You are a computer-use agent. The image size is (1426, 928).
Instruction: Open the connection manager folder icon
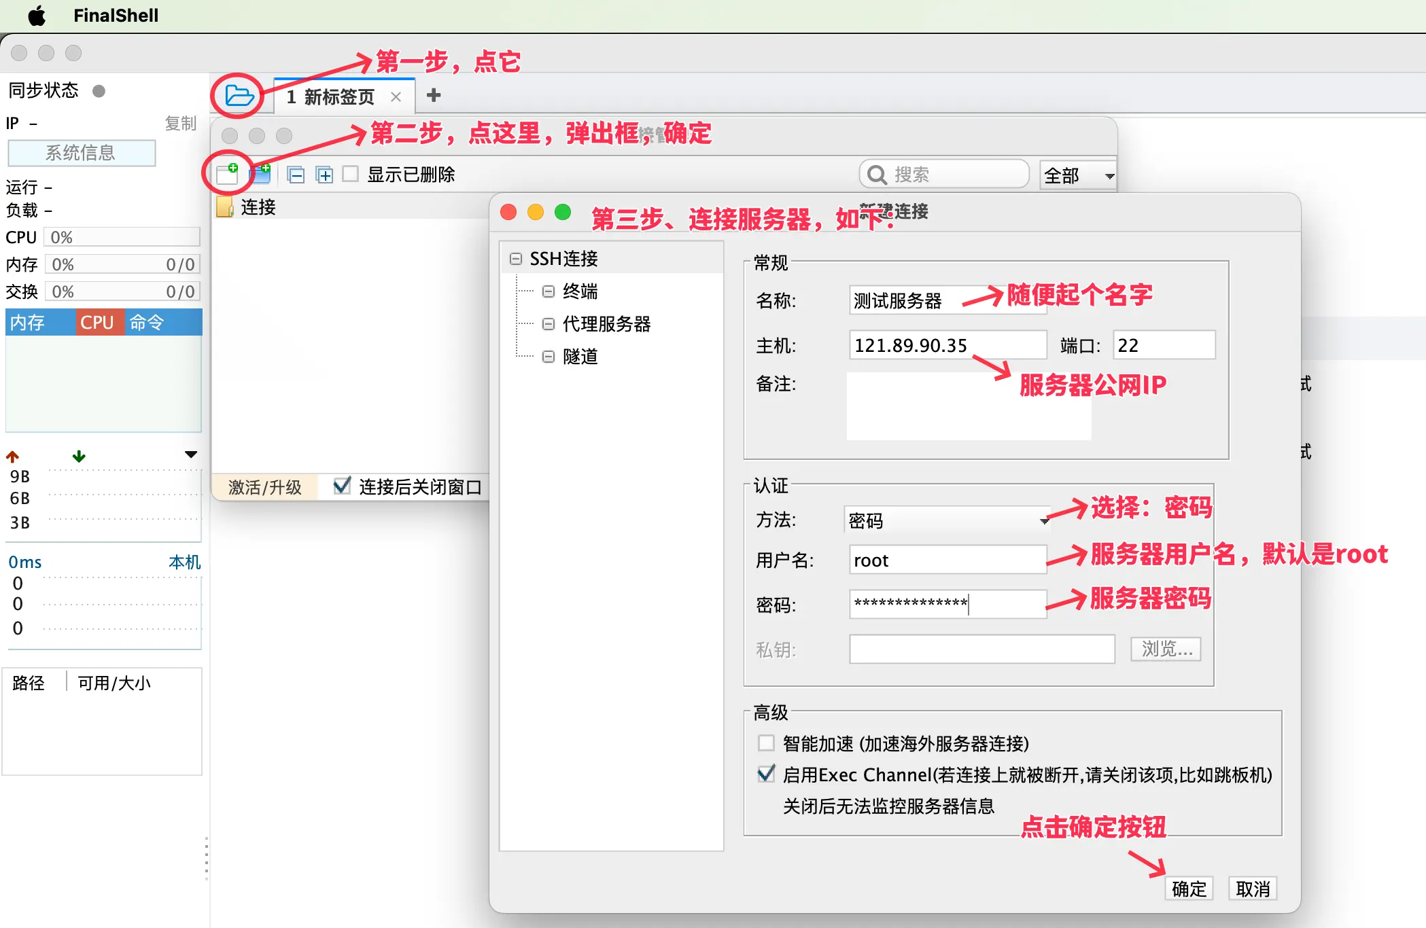[237, 96]
